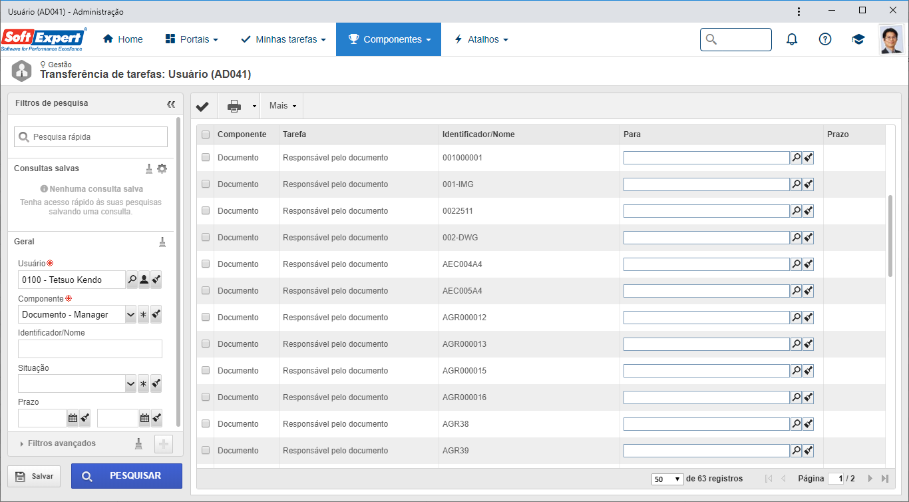Viewport: 909px width, 502px height.
Task: Open saved searches gear settings icon
Action: pos(162,168)
